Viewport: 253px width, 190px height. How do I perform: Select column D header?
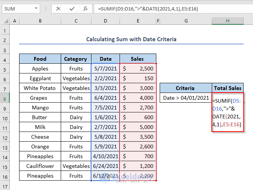click(105, 21)
